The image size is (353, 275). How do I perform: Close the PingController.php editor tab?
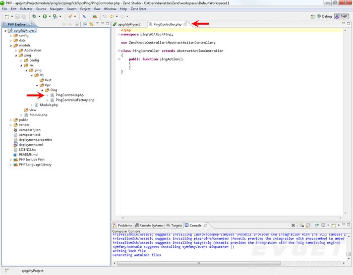point(185,24)
